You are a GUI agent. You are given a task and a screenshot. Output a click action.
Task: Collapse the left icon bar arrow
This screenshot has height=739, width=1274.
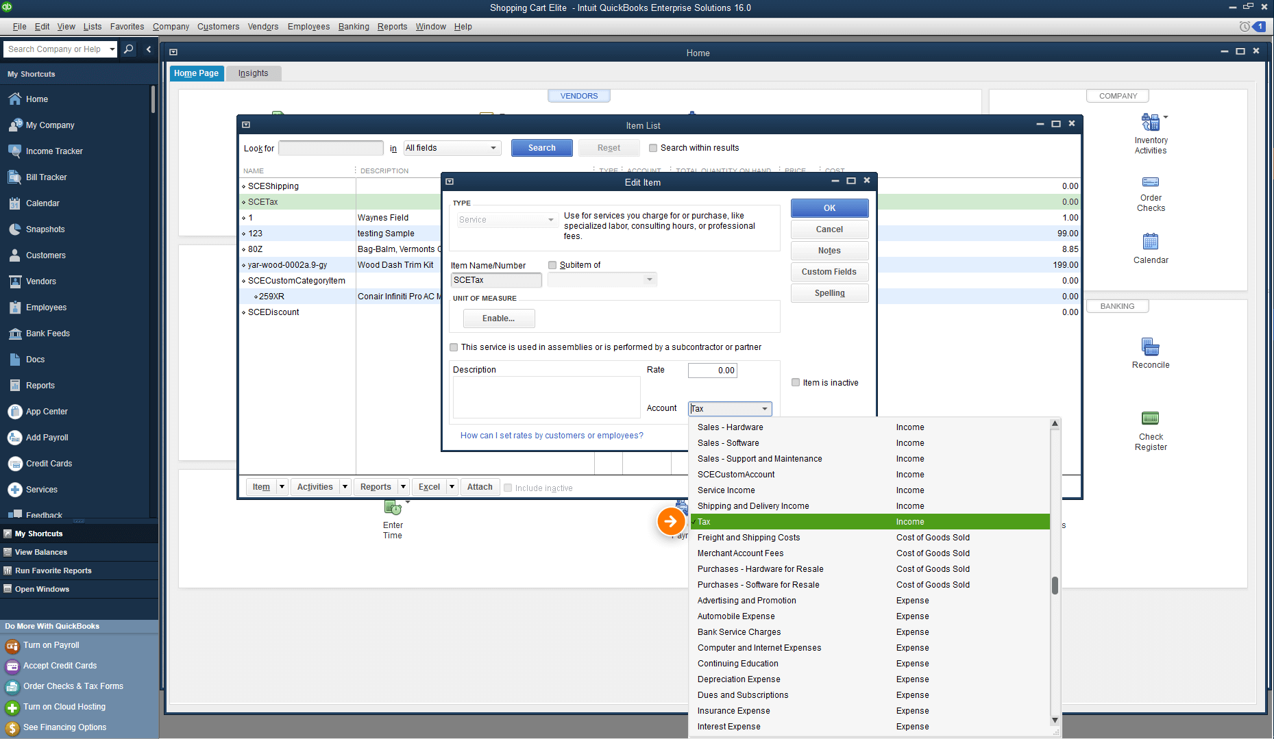click(149, 49)
